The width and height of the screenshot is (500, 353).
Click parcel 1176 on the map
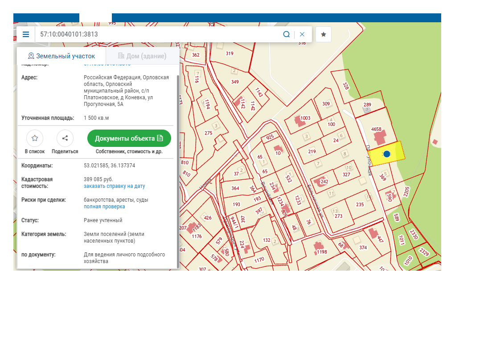[197, 236]
